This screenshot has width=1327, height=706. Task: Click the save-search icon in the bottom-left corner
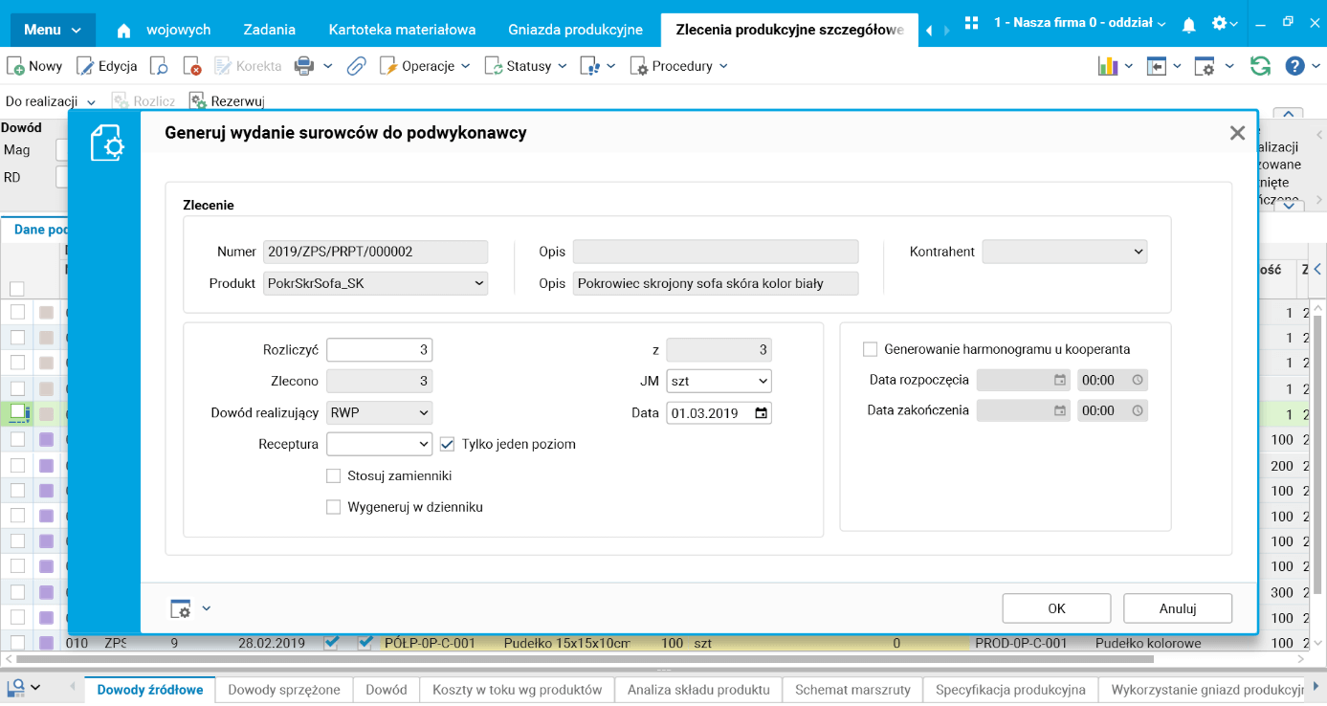coord(16,687)
